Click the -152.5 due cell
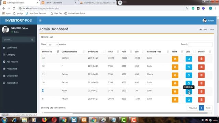The width and height of the screenshot is (219, 123). click(x=138, y=99)
